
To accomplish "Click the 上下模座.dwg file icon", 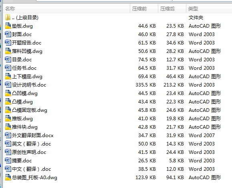I will pos(8,77).
